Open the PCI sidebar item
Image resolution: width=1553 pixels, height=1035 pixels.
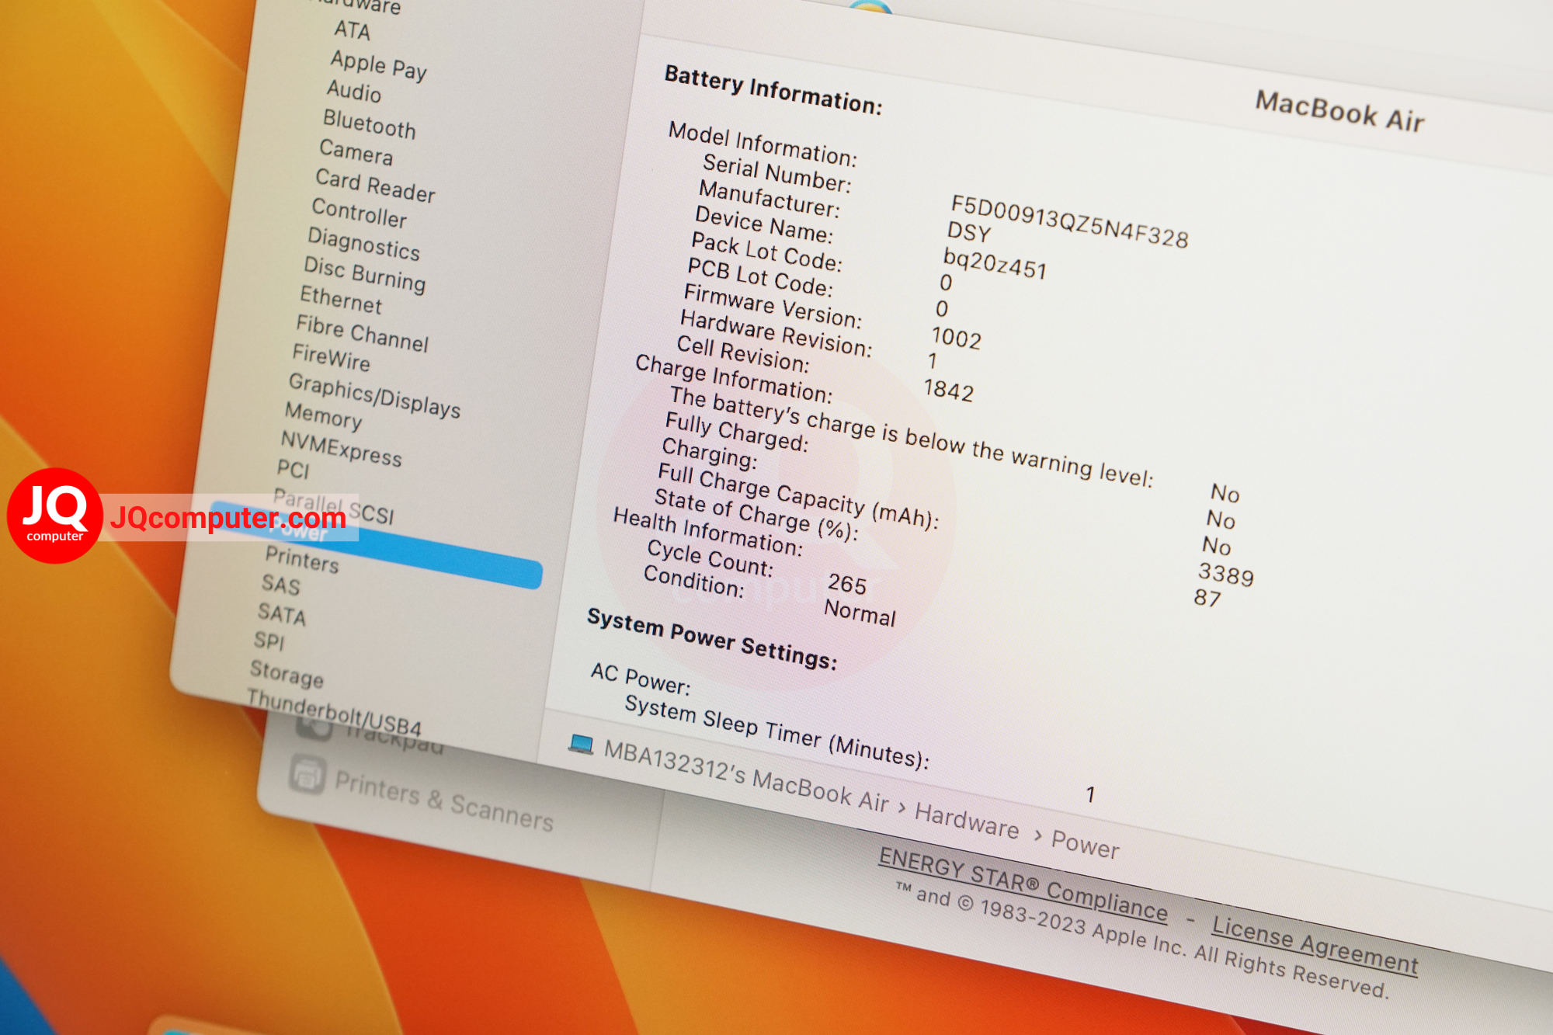pos(294,469)
